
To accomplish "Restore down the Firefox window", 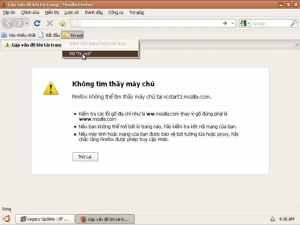I will point(288,4).
